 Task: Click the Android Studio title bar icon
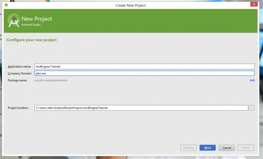point(6,5)
